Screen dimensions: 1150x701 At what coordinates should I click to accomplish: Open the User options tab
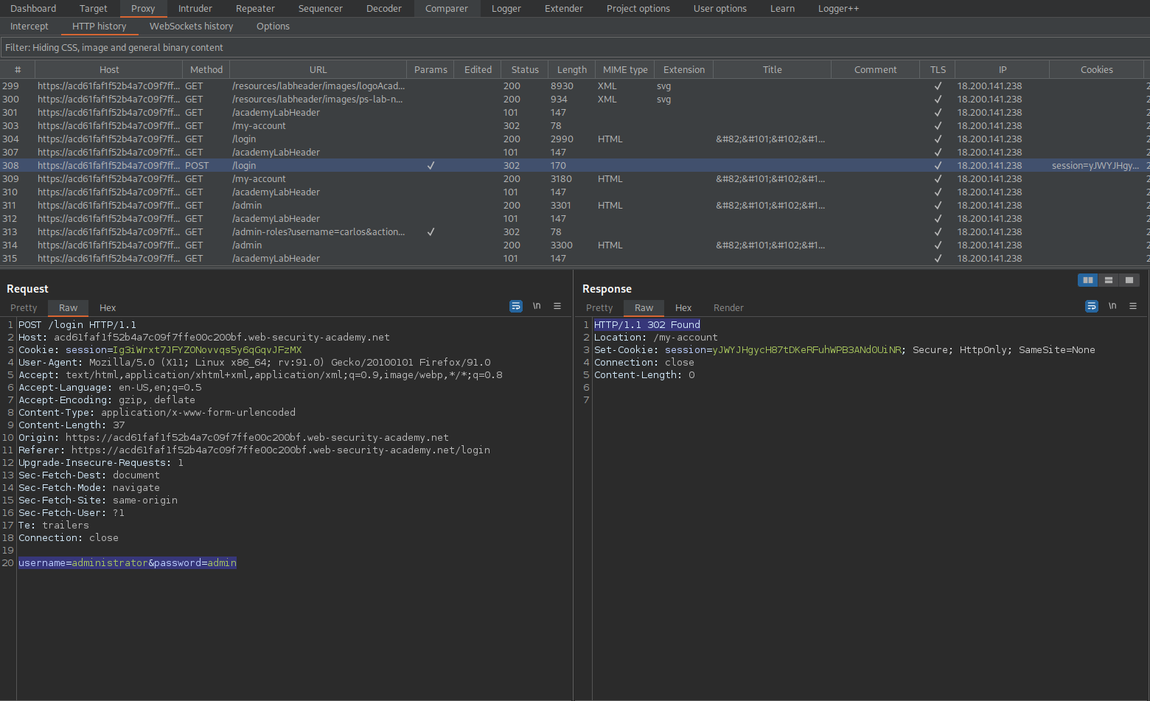point(720,9)
